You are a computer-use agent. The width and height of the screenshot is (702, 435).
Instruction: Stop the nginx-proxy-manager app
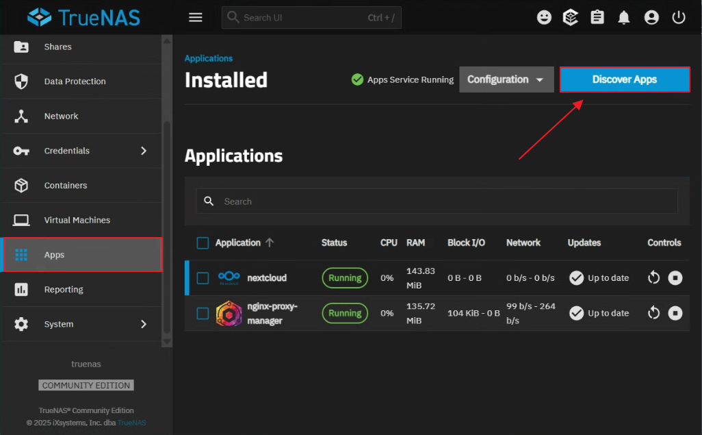coord(675,313)
